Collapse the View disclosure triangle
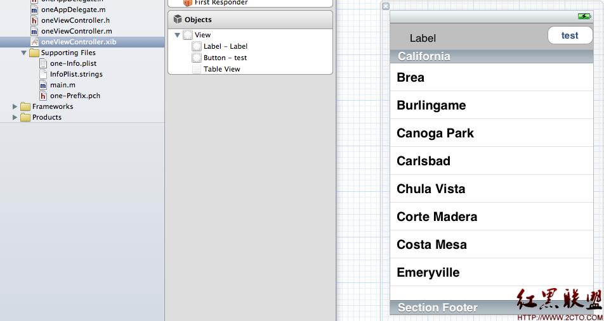The image size is (604, 321). pos(178,35)
